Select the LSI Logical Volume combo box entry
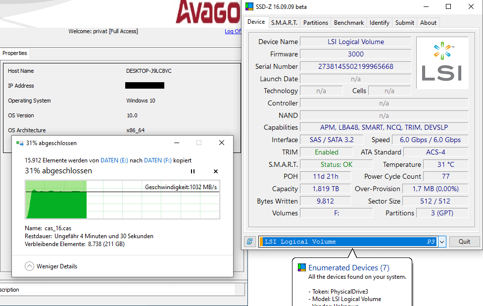Screen dimensions: 483x306 [348, 242]
